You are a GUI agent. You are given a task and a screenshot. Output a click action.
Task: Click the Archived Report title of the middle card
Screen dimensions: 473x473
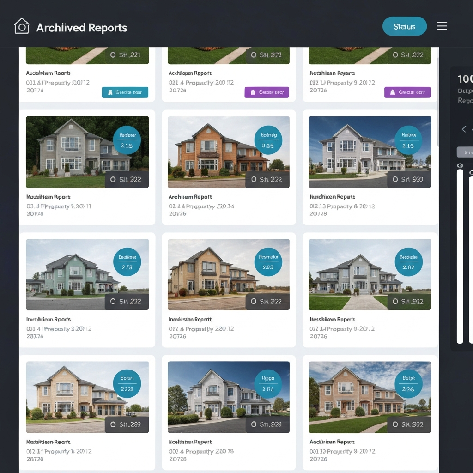[190, 196]
